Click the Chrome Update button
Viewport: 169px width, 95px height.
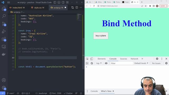pyautogui.click(x=163, y=6)
